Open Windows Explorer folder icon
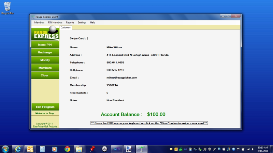The width and height of the screenshot is (273, 153). [79, 149]
